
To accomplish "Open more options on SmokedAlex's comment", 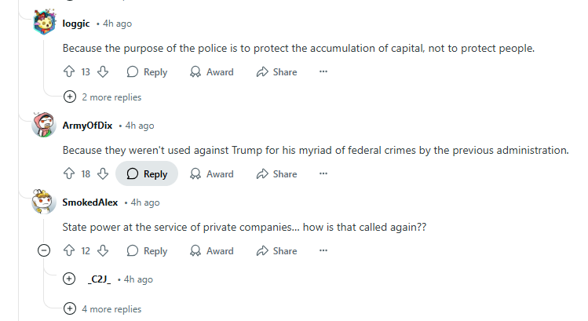I will (x=323, y=251).
